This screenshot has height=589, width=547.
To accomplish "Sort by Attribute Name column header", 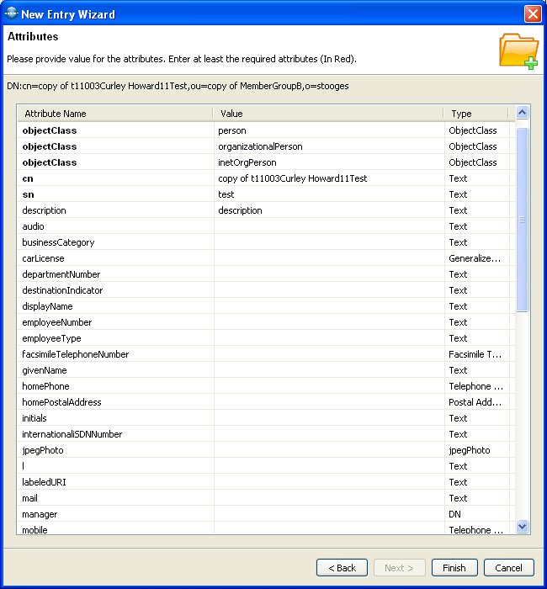I will 115,114.
